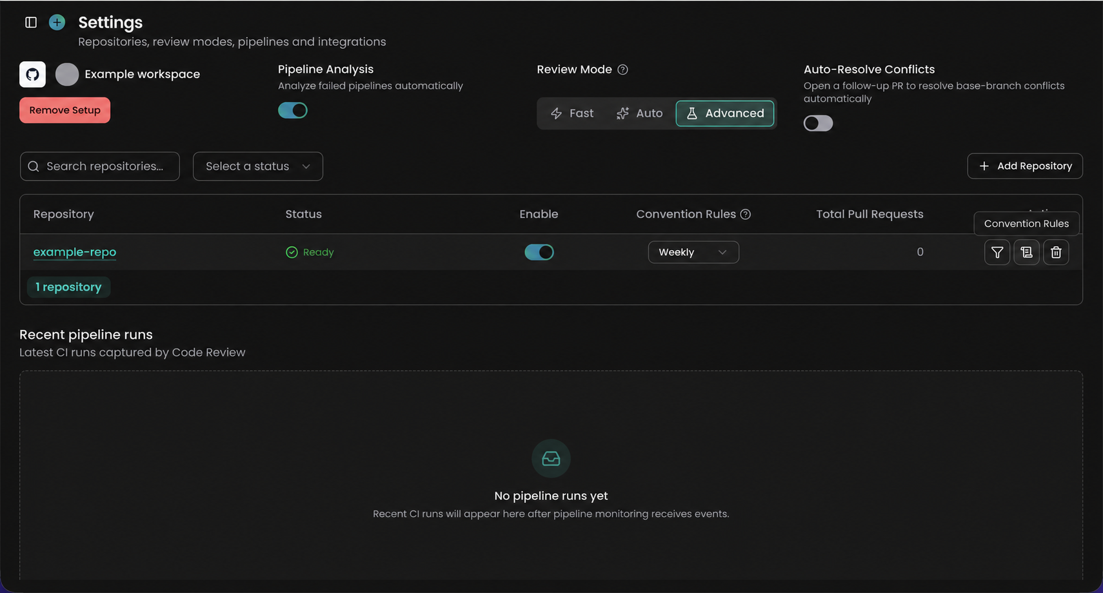Click the Review Mode label
1103x593 pixels.
574,69
